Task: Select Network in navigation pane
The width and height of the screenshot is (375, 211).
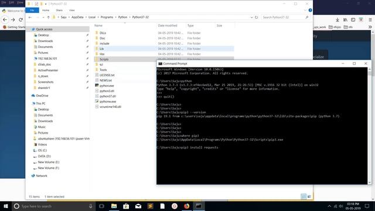Action: pos(42,176)
